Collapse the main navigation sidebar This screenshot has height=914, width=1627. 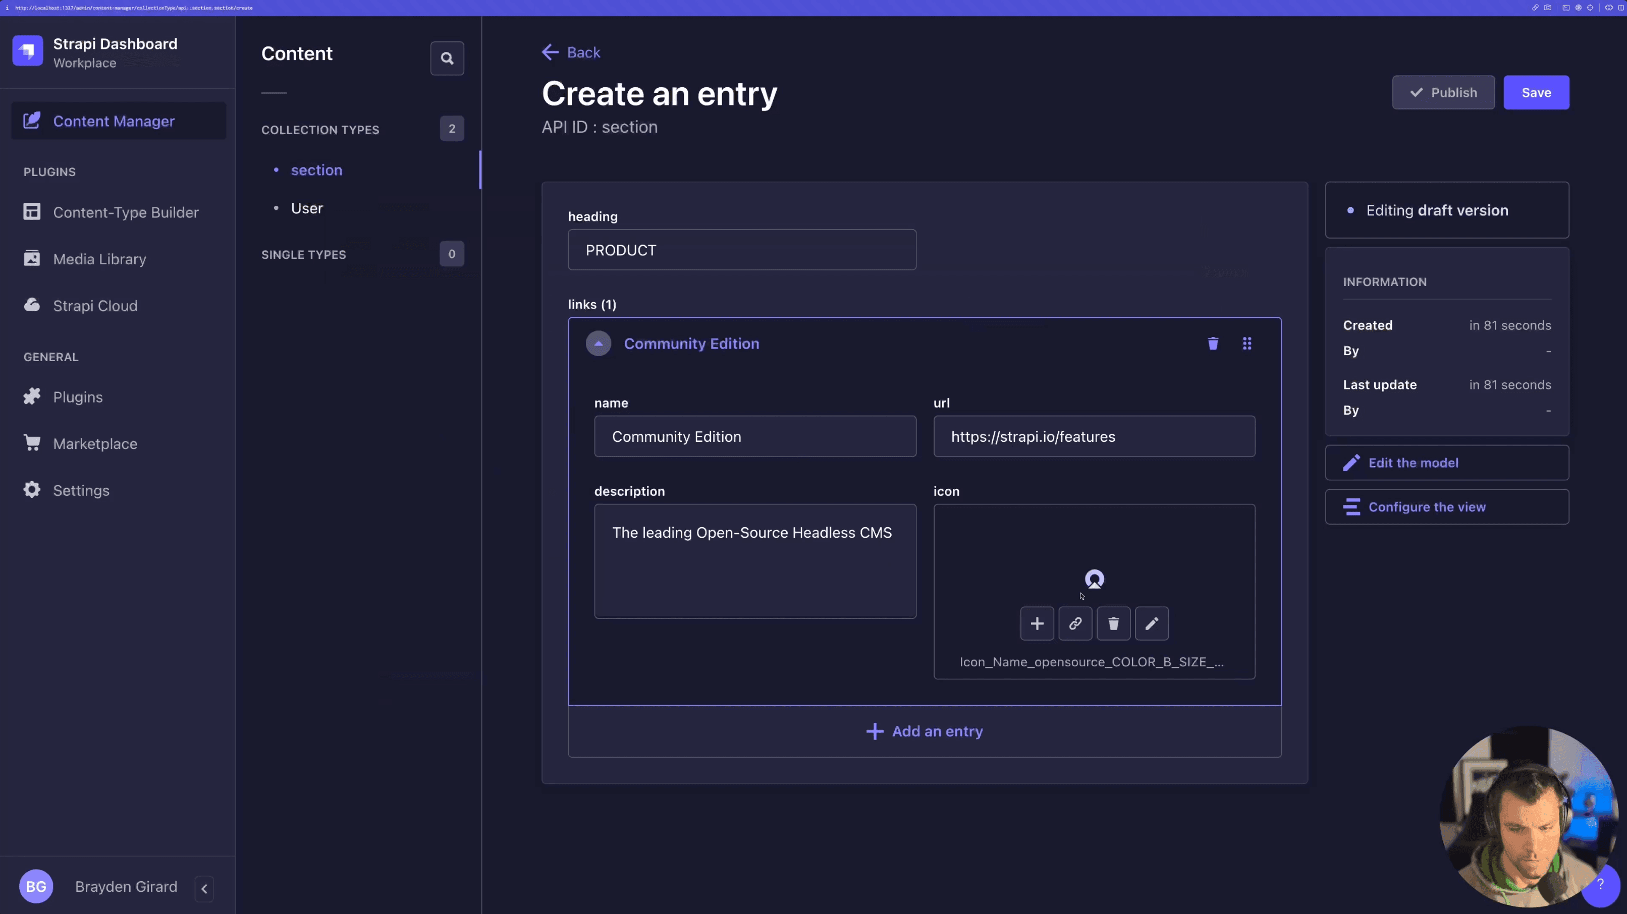point(204,888)
